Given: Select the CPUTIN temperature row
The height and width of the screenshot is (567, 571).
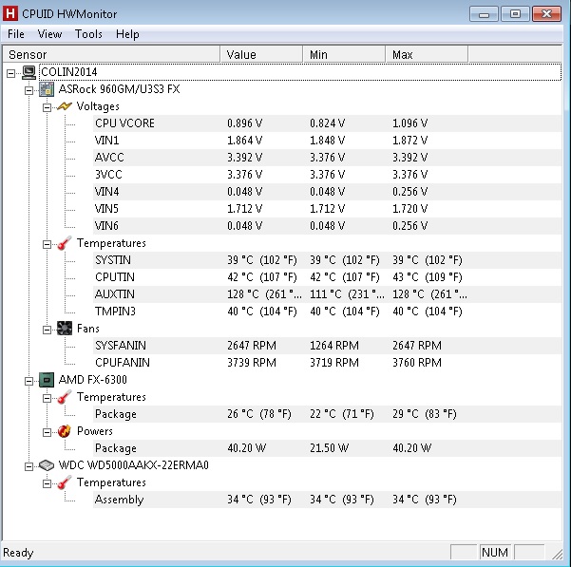Looking at the screenshot, I should click(x=327, y=277).
